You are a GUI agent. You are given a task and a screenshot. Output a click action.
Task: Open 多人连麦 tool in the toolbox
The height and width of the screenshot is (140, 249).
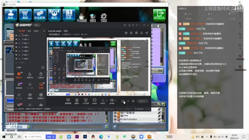(x=30, y=86)
